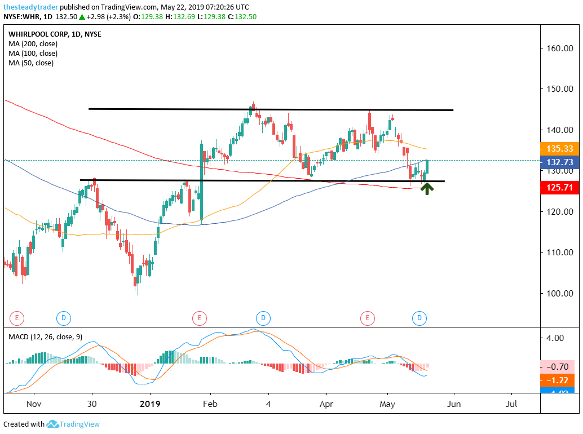The width and height of the screenshot is (583, 434).
Task: Click the green up-triangle price change icon
Action: coord(82,17)
